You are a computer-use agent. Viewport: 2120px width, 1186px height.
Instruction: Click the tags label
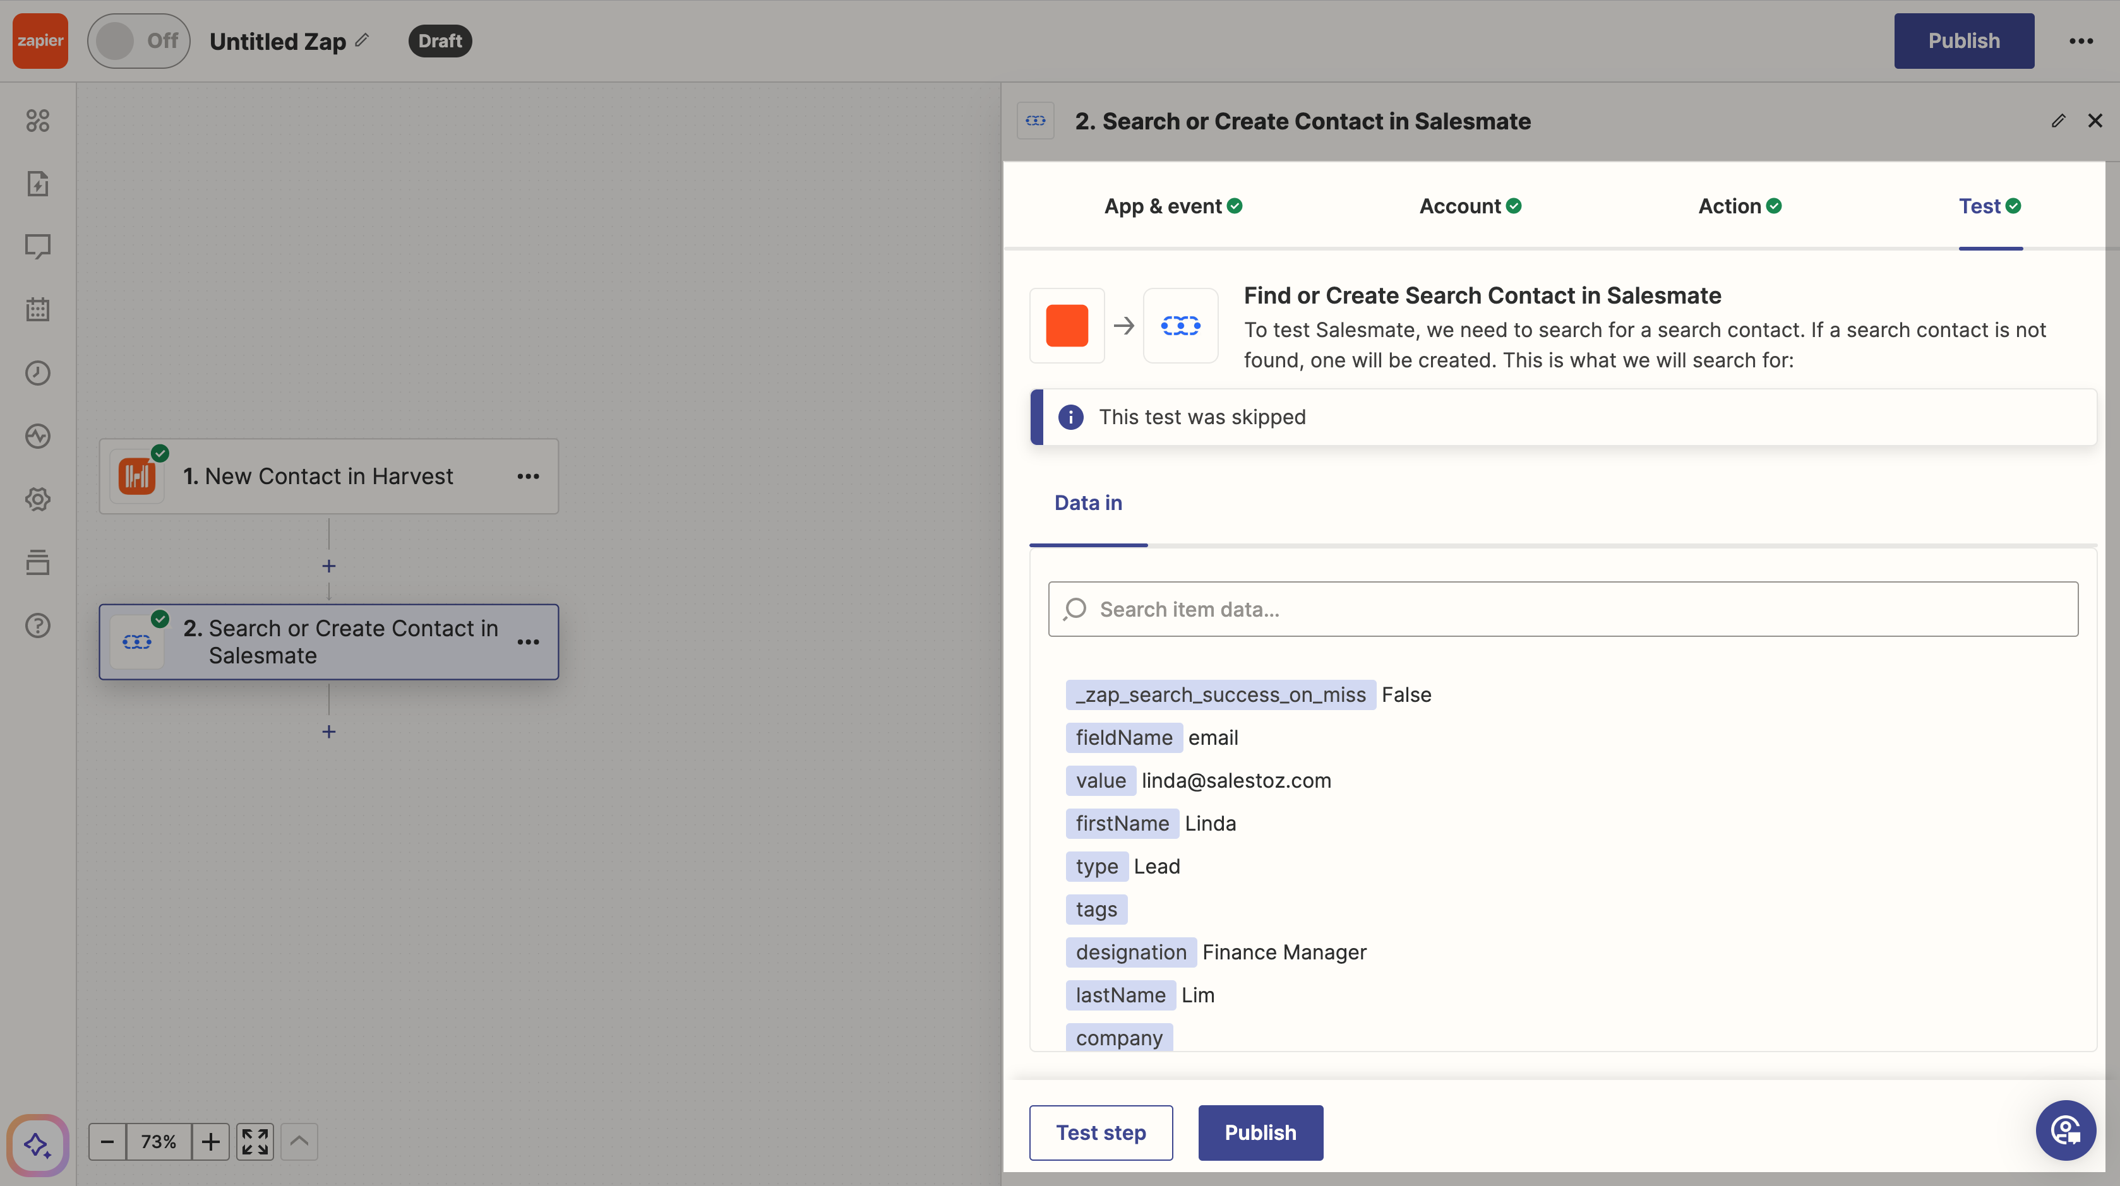1096,909
